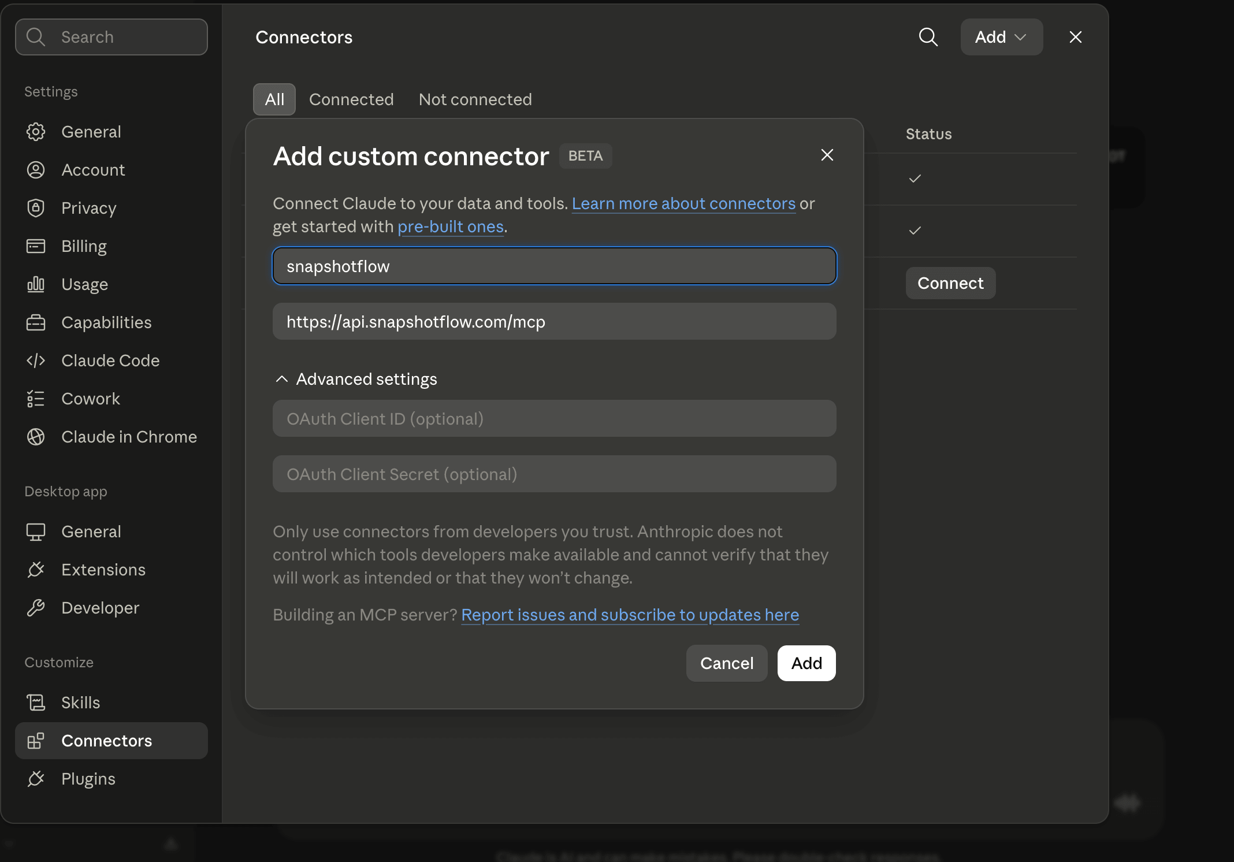Image resolution: width=1234 pixels, height=862 pixels.
Task: Open the Developer page
Action: [111, 608]
